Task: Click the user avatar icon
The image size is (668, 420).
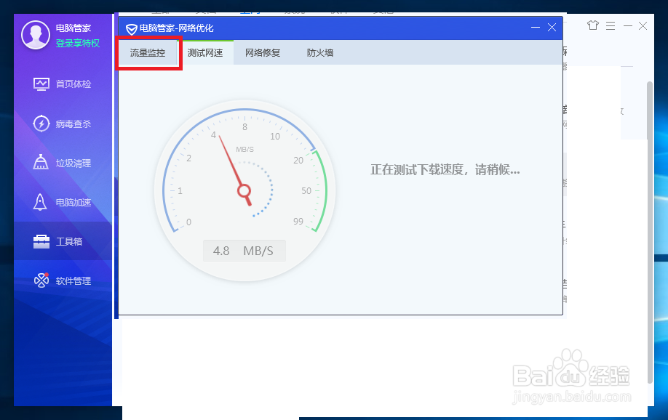Action: [36, 35]
